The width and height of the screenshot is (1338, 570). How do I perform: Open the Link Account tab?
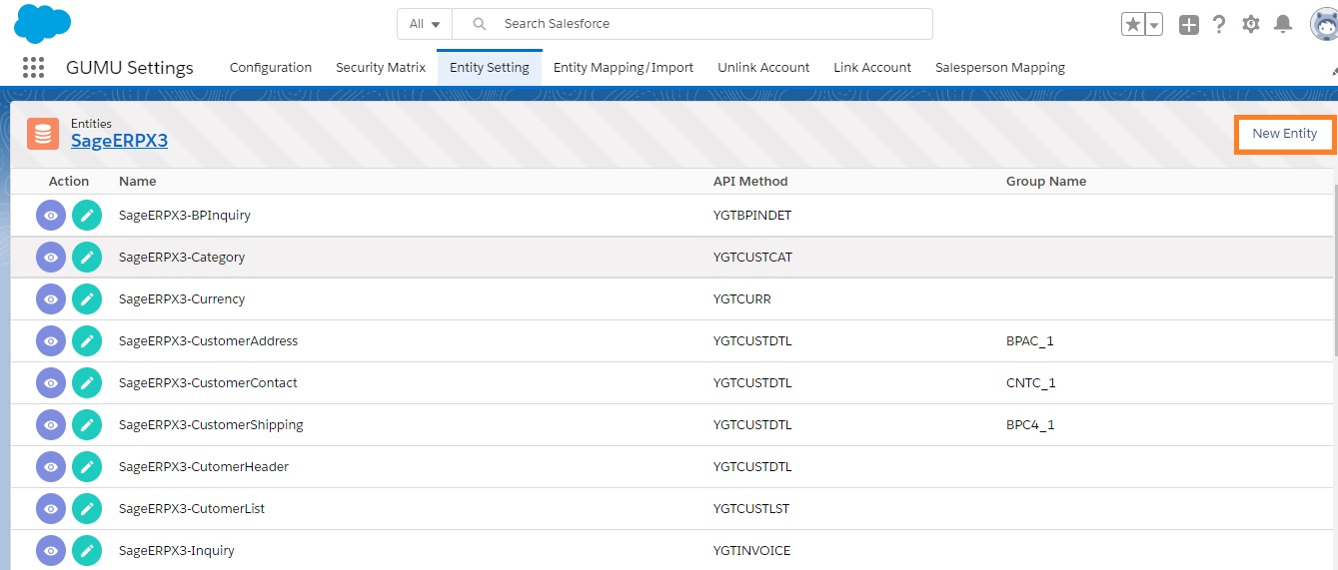[872, 67]
